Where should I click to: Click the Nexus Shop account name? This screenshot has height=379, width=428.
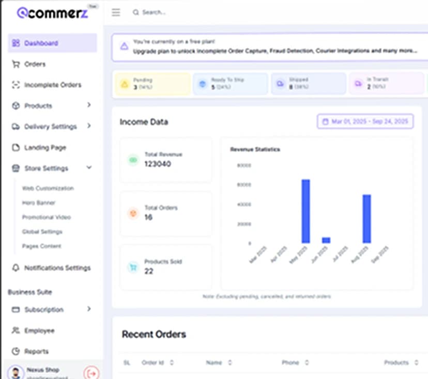pyautogui.click(x=43, y=370)
